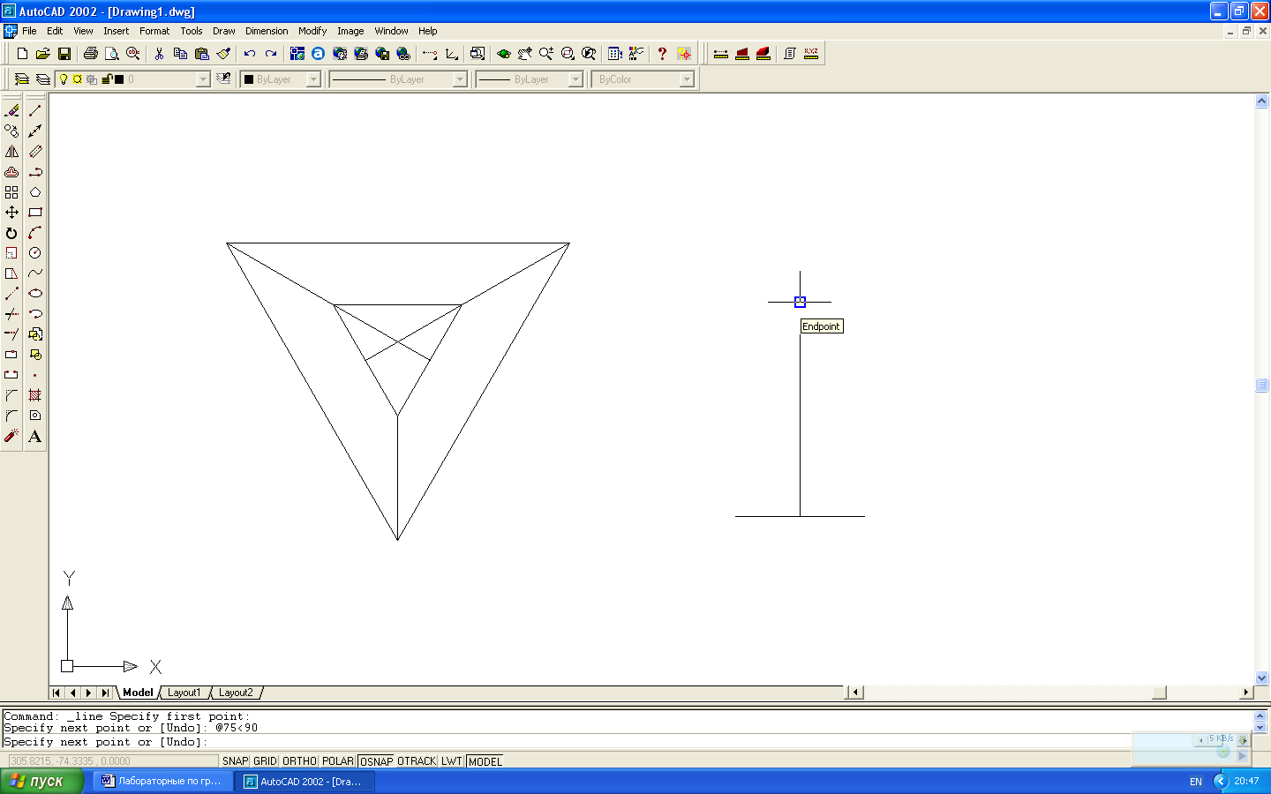This screenshot has width=1271, height=794.
Task: Select the Construction Line tool
Action: pyautogui.click(x=35, y=131)
